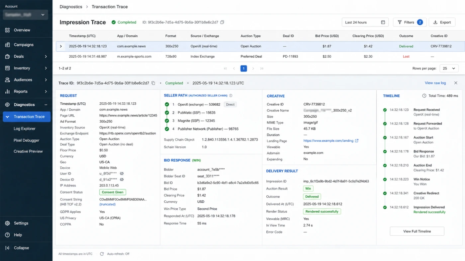Open the Rows per page dropdown
Viewport: 465px width, 261px height.
pyautogui.click(x=449, y=69)
